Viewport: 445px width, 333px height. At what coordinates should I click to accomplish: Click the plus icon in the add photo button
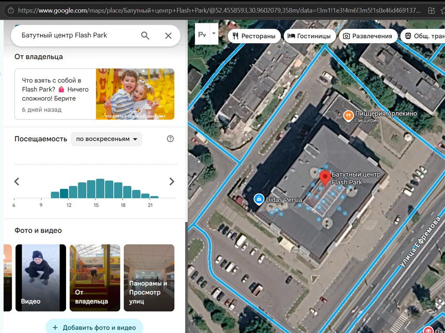point(55,328)
